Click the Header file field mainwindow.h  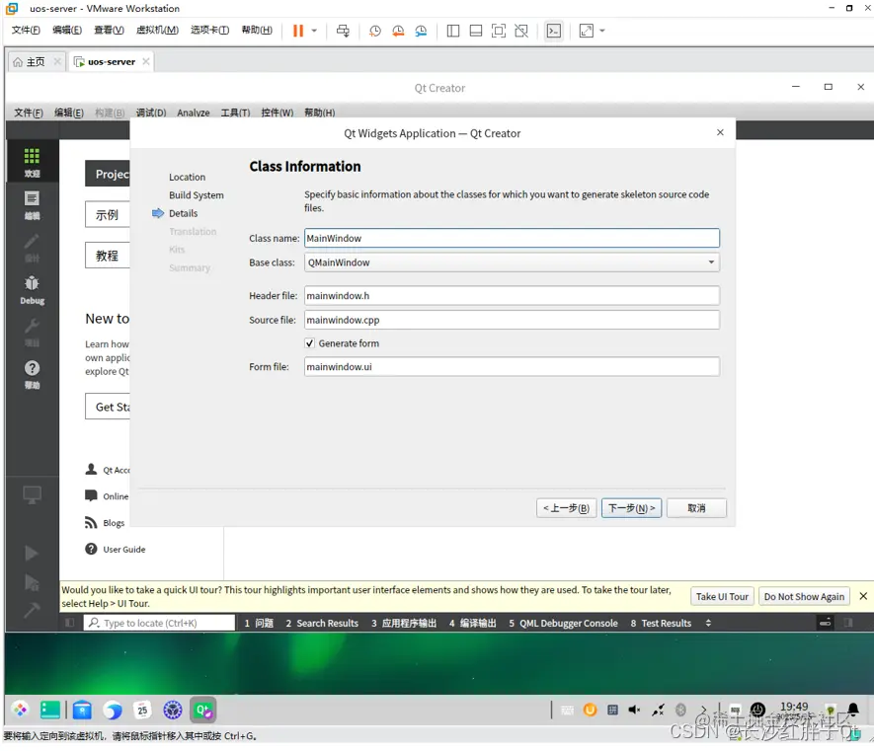[x=512, y=296]
